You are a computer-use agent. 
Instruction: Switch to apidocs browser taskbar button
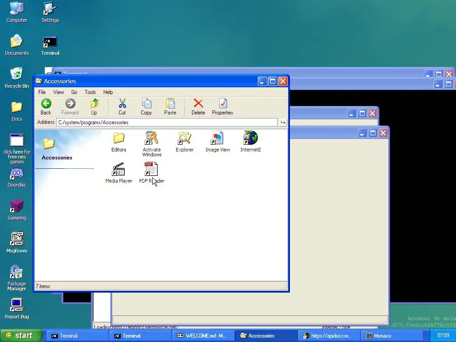click(x=329, y=336)
